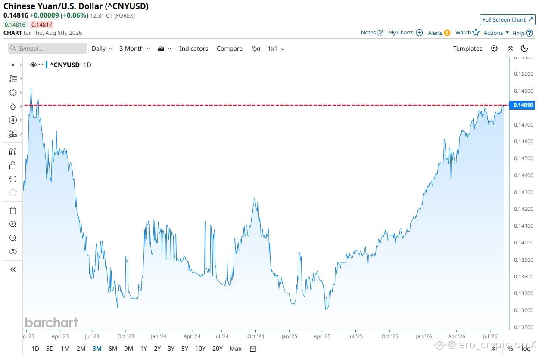
Task: Open the f(x) expressions menu
Action: 256,49
